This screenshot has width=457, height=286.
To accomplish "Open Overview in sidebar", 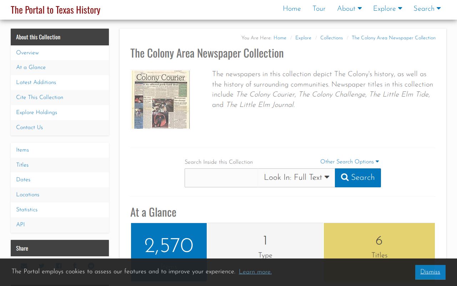I will pyautogui.click(x=60, y=53).
